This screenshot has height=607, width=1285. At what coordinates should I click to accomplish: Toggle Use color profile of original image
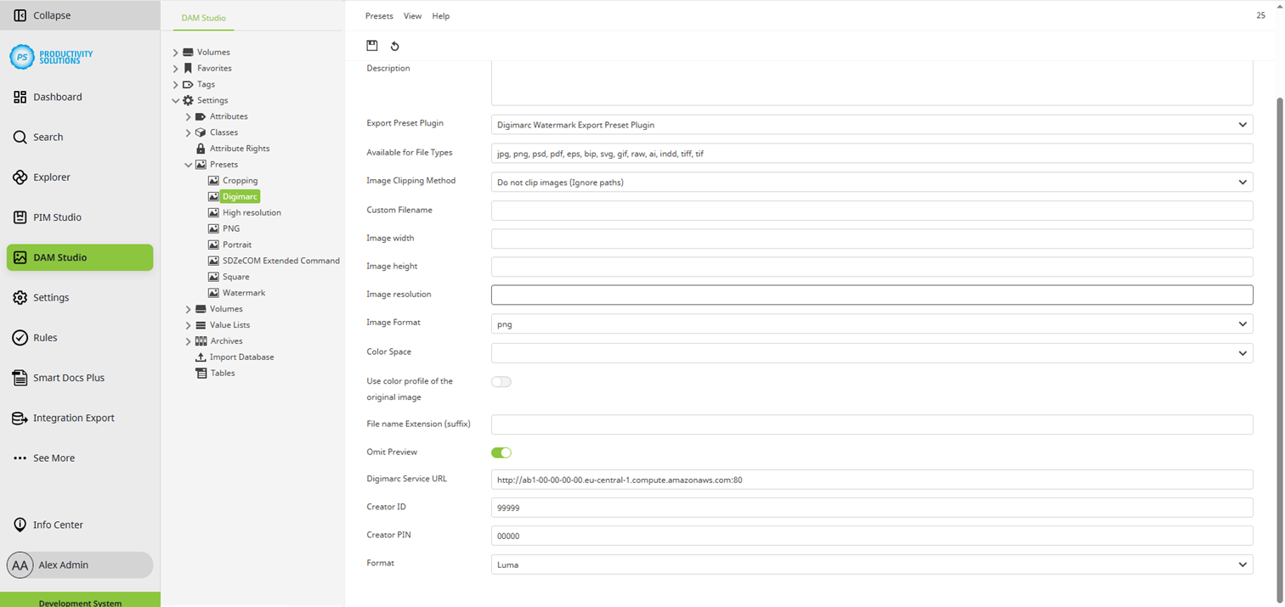coord(501,382)
